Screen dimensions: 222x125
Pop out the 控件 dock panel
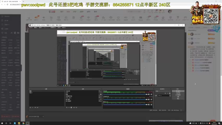(184, 89)
